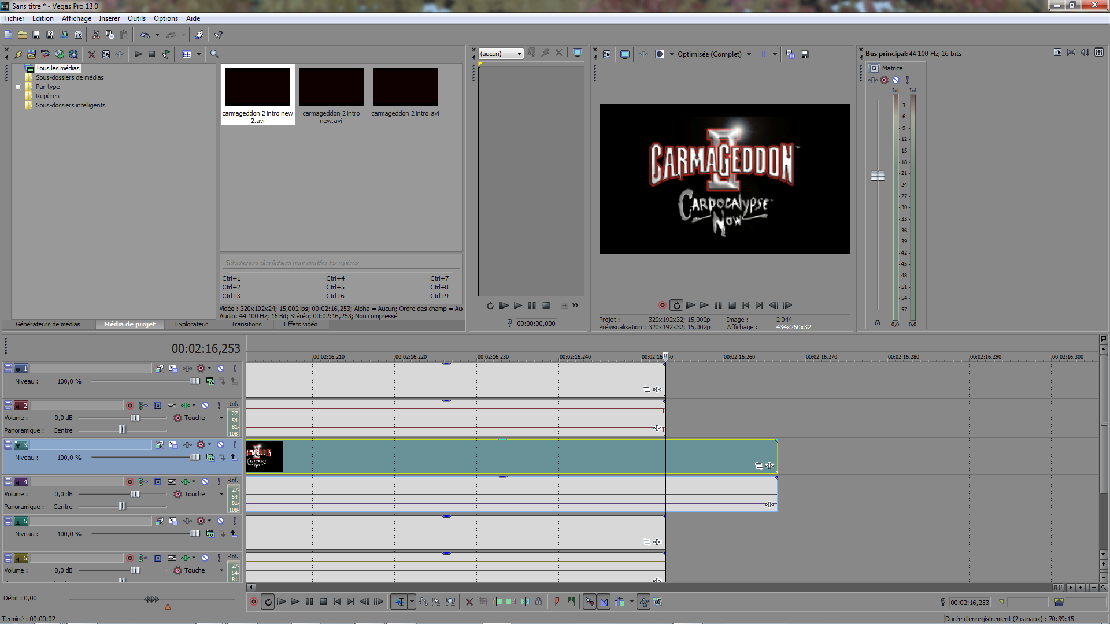
Task: Open Track FX on video track 3
Action: [x=187, y=445]
